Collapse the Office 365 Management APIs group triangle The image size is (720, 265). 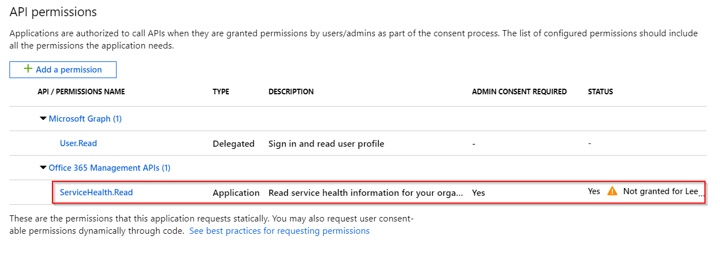pyautogui.click(x=43, y=167)
